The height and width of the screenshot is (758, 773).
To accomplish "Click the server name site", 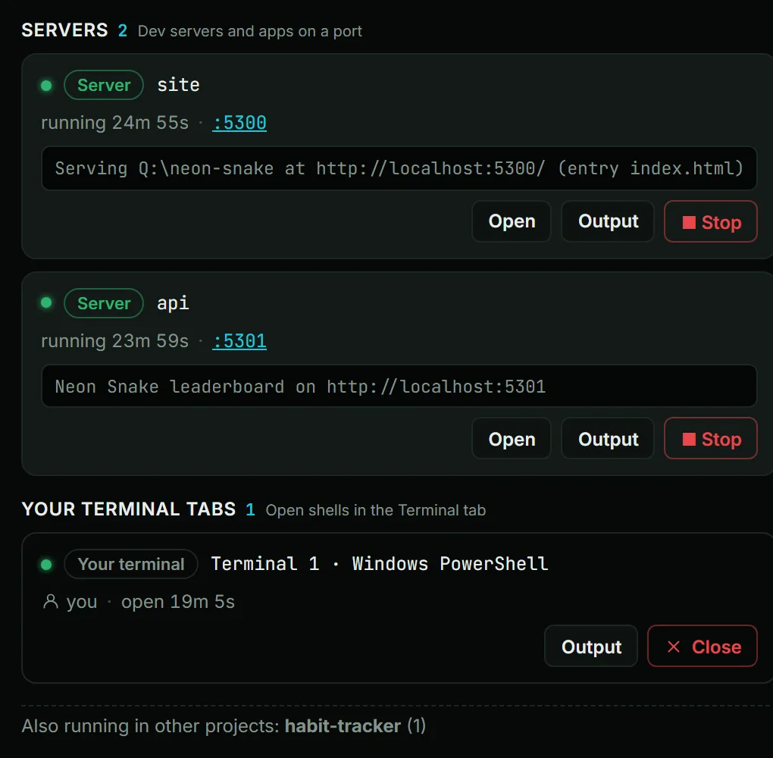I will click(x=178, y=86).
